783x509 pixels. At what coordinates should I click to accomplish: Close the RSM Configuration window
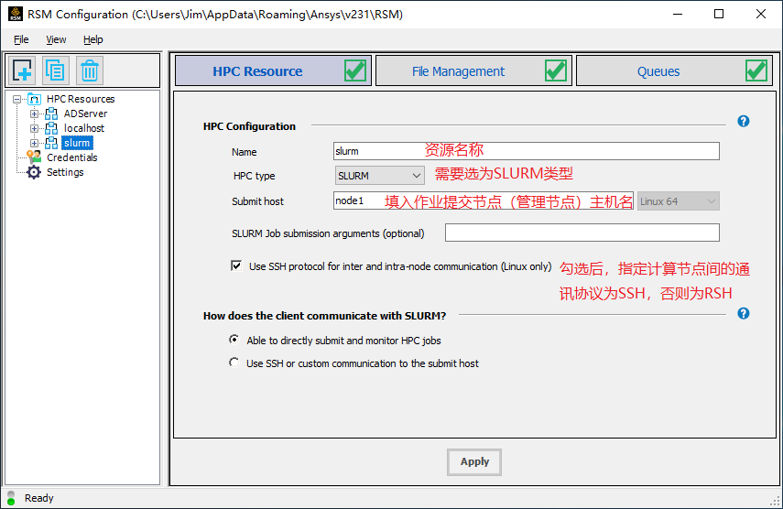(760, 14)
